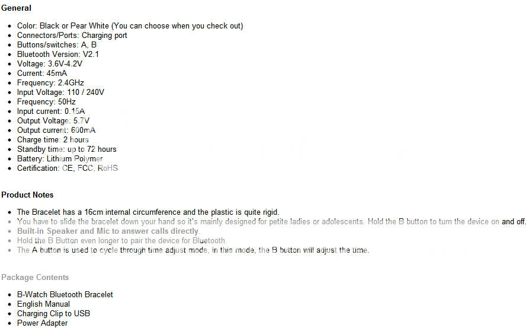Click the Certification: CE, FCC, RoHS line
This screenshot has height=334, width=532.
click(67, 168)
